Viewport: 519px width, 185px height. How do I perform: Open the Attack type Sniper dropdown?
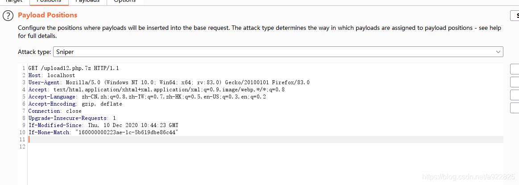click(x=278, y=52)
